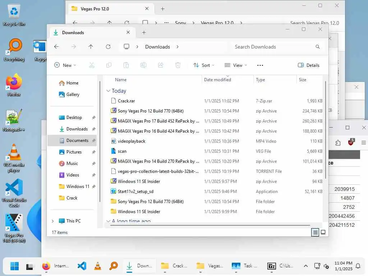The width and height of the screenshot is (368, 276).
Task: Open the 7-Zip taskbar window
Action: click(x=280, y=266)
